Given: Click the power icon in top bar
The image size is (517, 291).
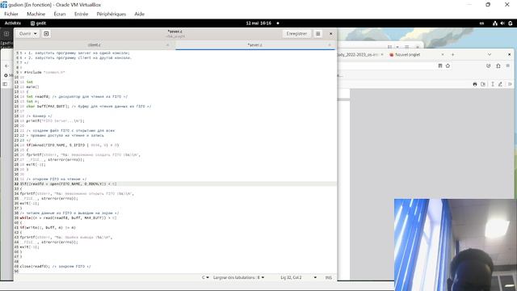Looking at the screenshot, I should pyautogui.click(x=510, y=23).
